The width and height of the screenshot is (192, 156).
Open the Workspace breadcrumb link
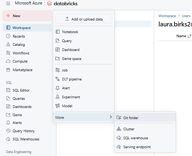[167, 16]
